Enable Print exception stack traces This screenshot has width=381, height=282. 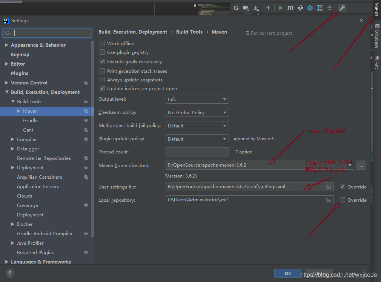click(x=102, y=71)
